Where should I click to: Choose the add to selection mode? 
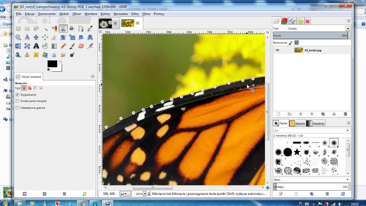(30, 88)
